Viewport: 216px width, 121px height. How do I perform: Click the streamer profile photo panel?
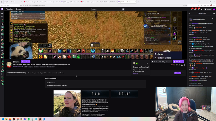[x=67, y=104]
